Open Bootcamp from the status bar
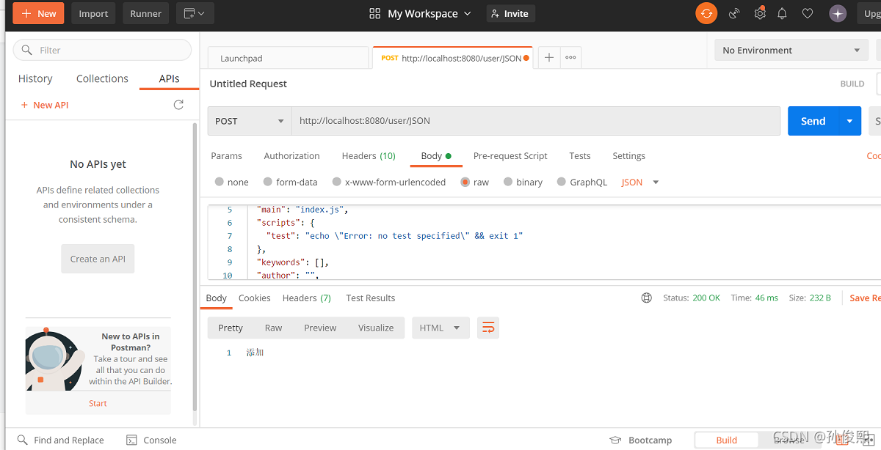The image size is (881, 450). click(x=640, y=440)
